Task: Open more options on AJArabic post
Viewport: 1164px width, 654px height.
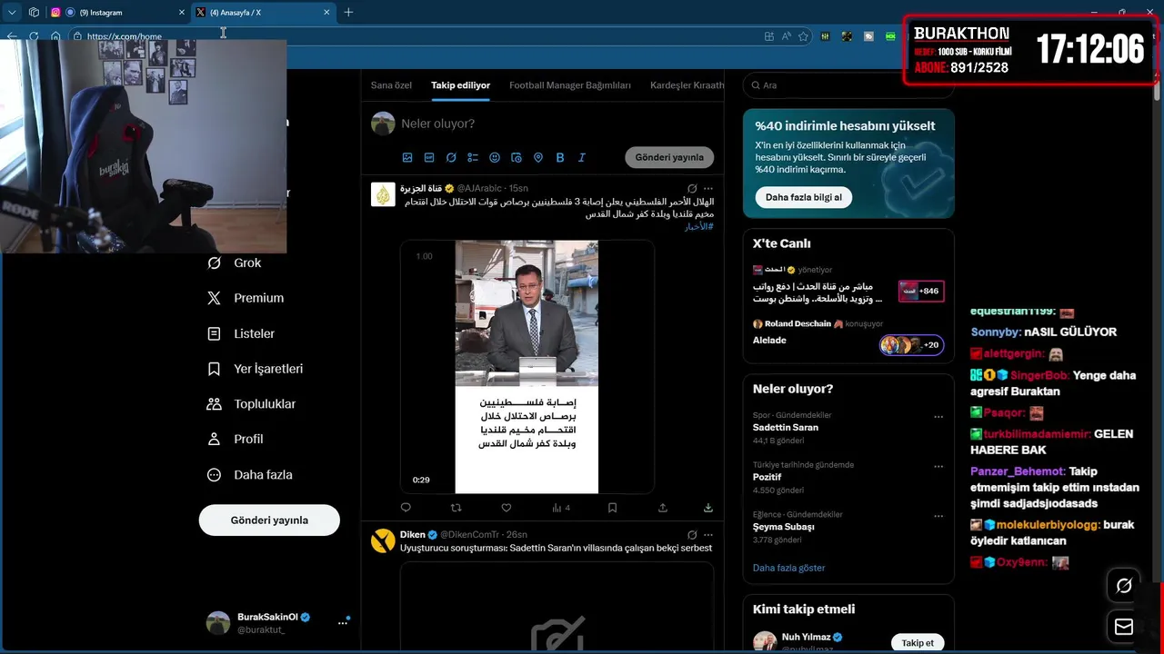Action: click(708, 188)
